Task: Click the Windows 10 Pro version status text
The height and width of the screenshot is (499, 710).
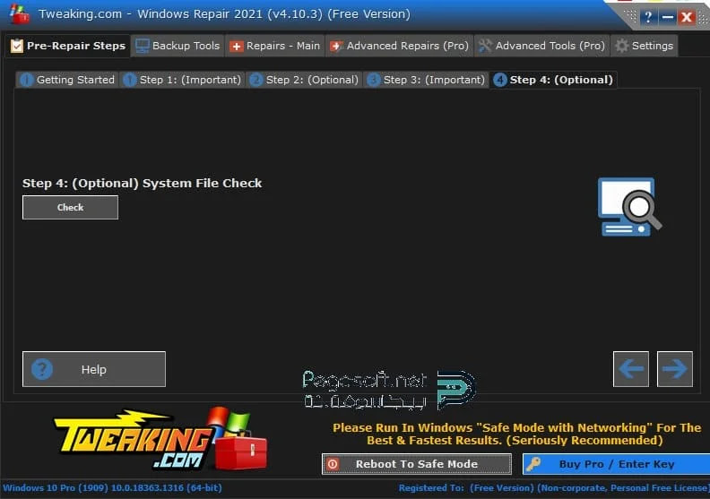Action: (112, 488)
